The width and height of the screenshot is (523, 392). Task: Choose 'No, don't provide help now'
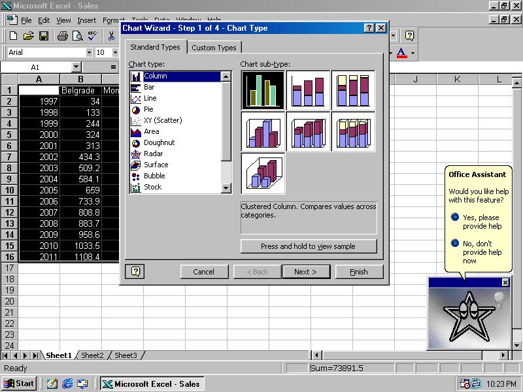click(x=454, y=242)
